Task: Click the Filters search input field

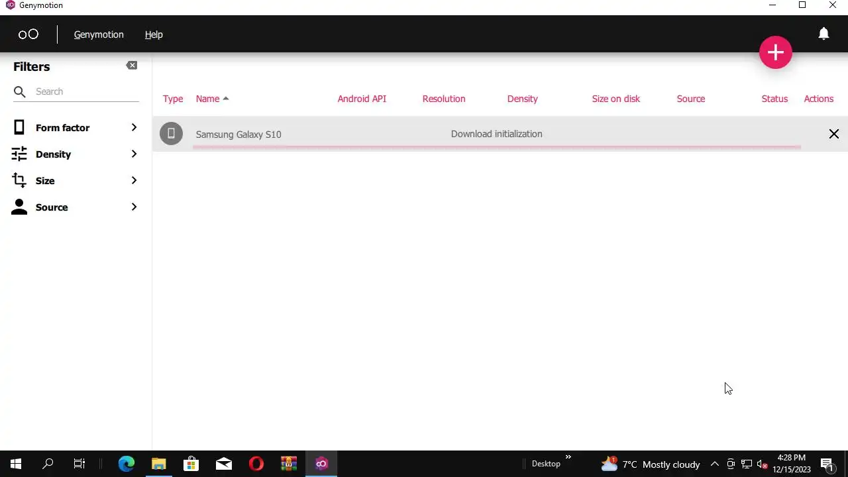Action: click(86, 91)
